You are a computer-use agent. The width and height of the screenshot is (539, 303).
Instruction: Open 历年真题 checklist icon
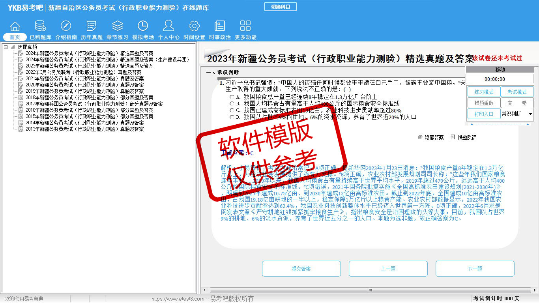click(x=92, y=26)
